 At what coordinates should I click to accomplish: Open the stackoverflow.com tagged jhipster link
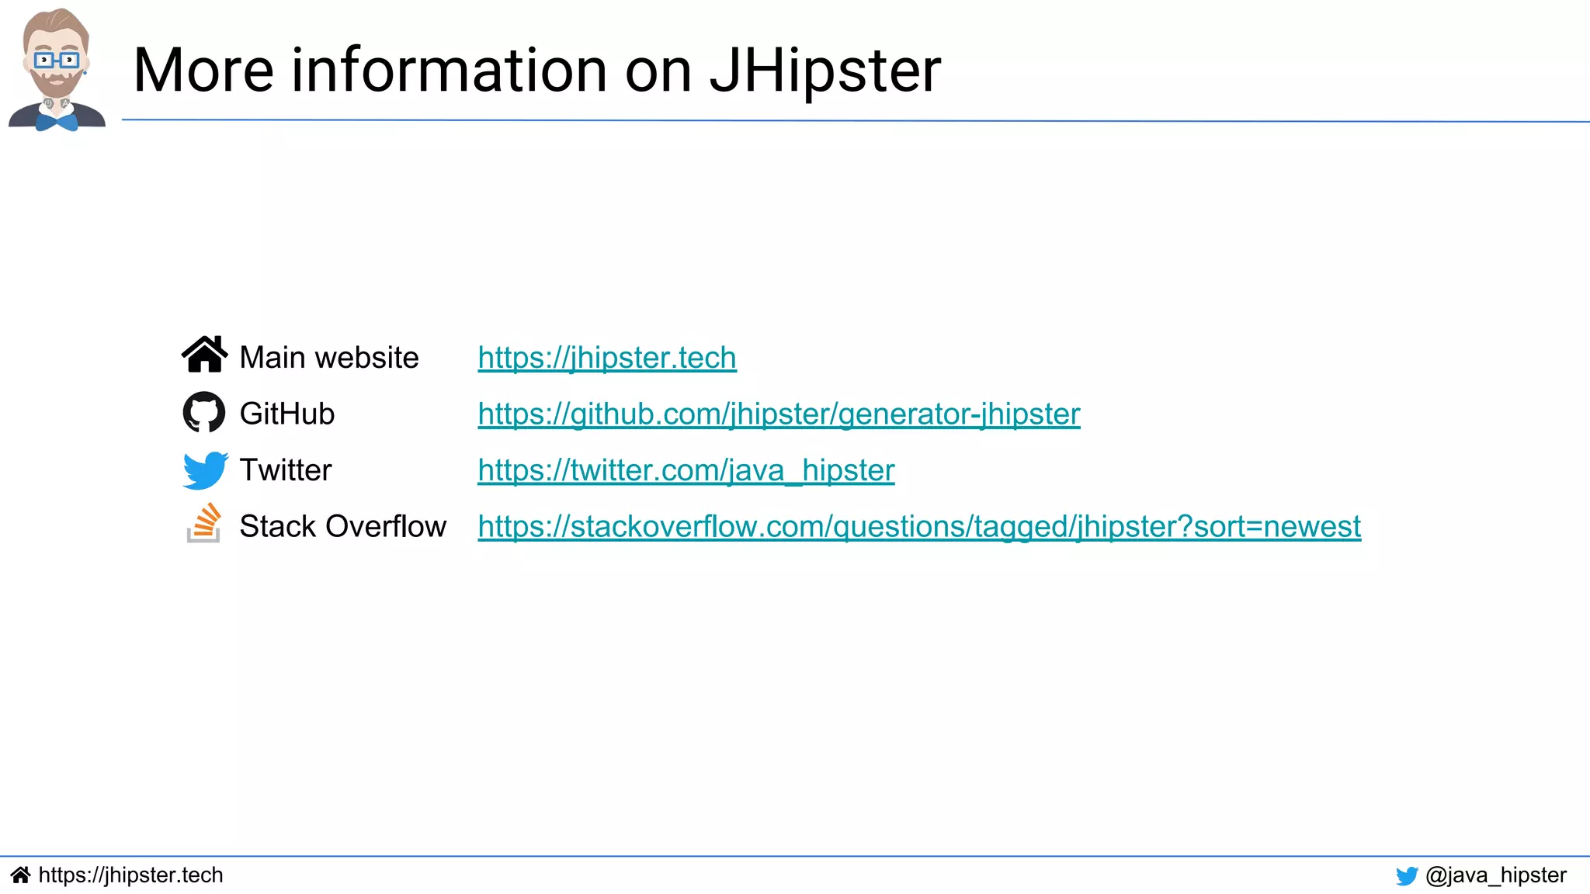tap(919, 527)
